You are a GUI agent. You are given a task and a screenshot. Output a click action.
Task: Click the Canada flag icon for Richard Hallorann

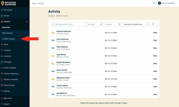53,33
